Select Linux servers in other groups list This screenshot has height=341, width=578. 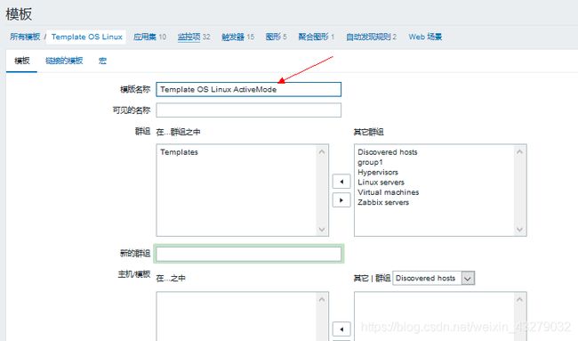click(381, 182)
